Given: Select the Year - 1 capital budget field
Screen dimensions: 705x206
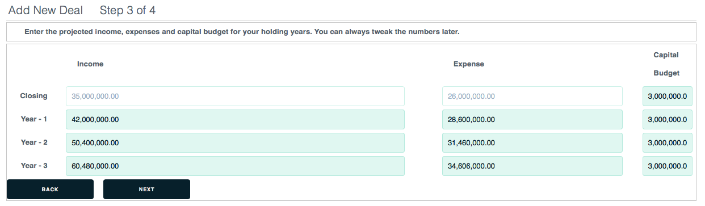Looking at the screenshot, I should 668,119.
